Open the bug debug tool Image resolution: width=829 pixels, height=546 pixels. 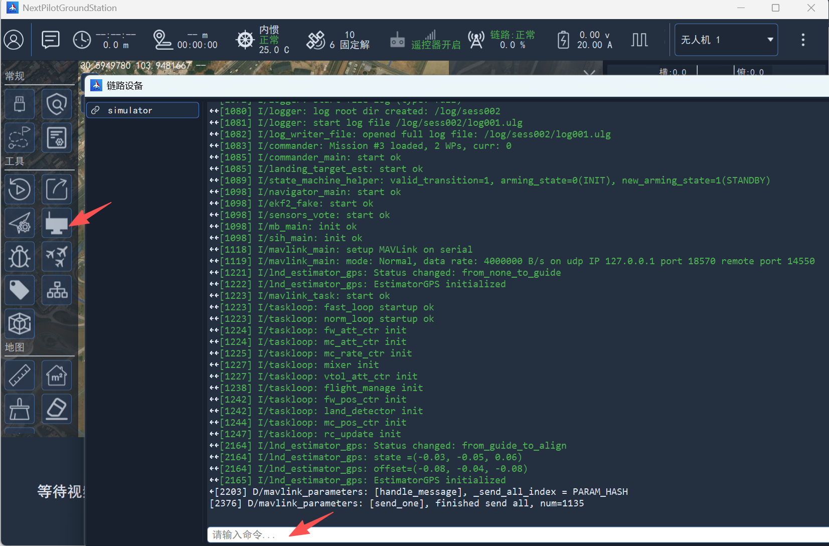[x=20, y=256]
